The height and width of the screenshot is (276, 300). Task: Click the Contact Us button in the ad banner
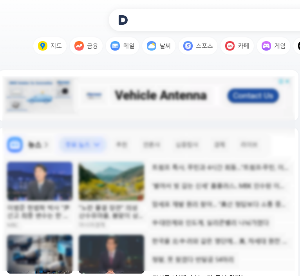(x=253, y=96)
